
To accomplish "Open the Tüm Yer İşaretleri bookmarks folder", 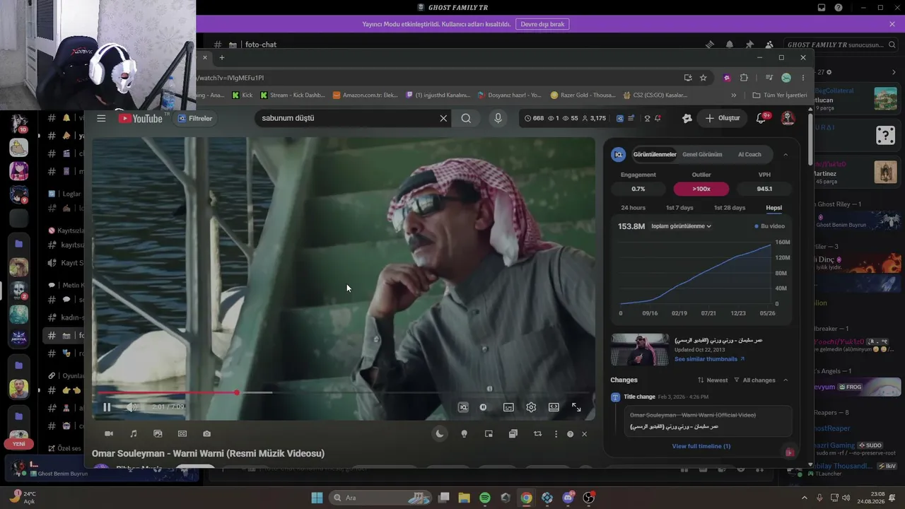I will 780,95.
